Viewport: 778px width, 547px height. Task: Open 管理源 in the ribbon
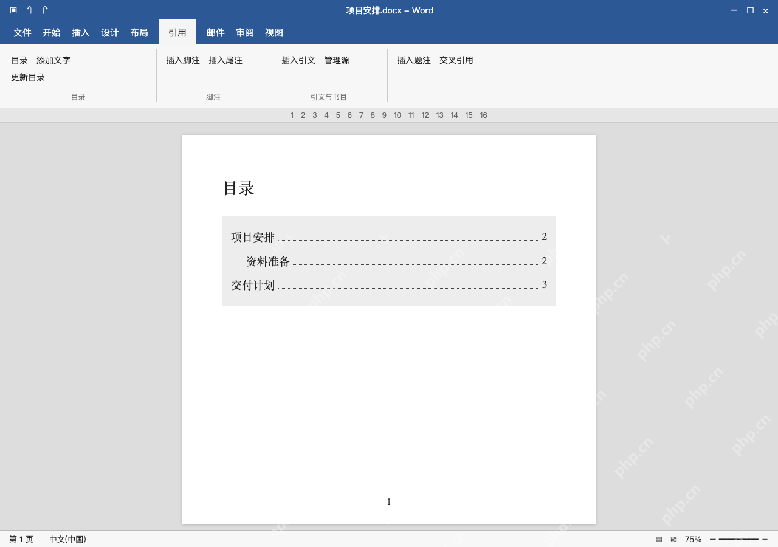tap(337, 60)
